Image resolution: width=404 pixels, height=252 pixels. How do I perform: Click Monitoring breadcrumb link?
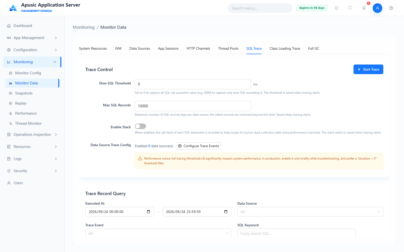(84, 27)
